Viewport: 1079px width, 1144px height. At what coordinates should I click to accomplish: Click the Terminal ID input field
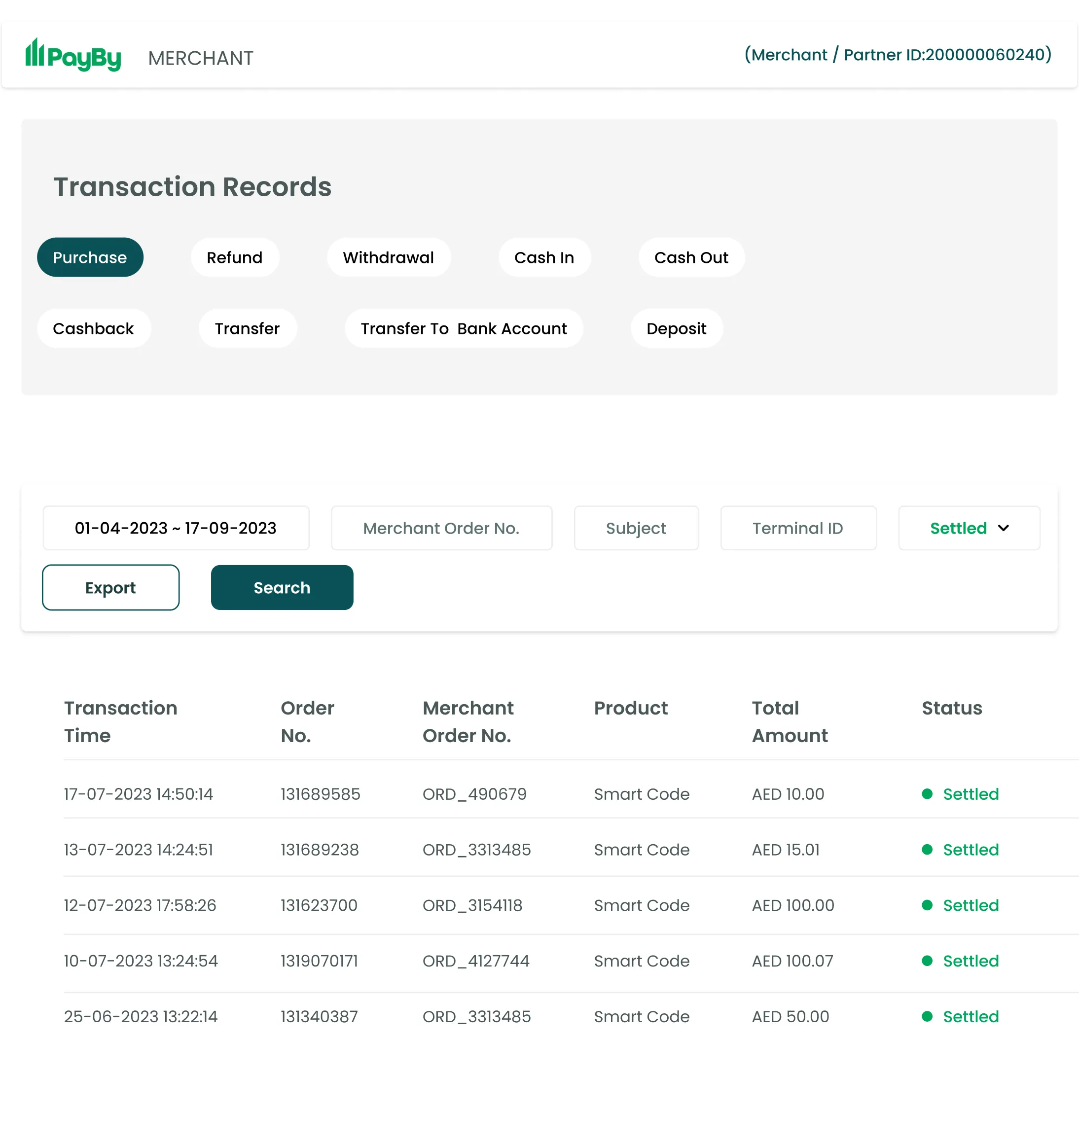pos(797,528)
